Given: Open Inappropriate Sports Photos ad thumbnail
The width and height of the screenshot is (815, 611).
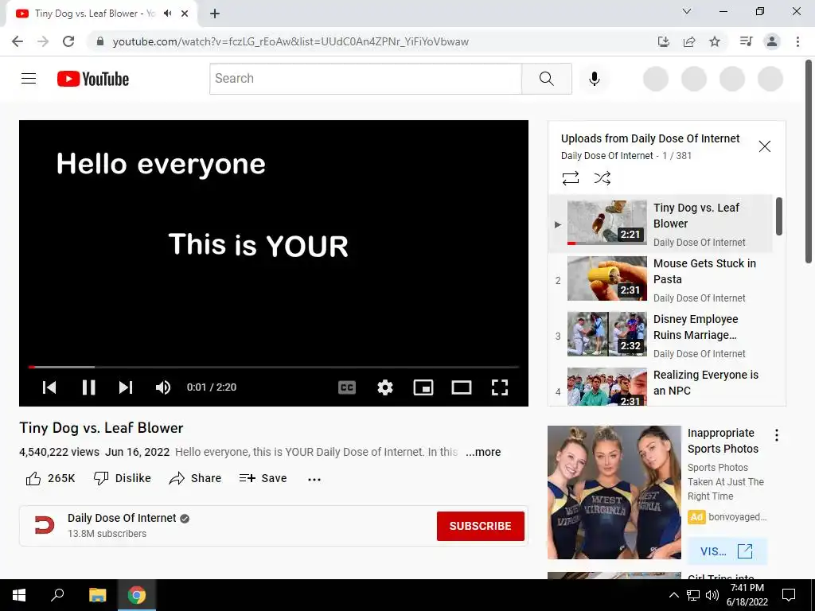Looking at the screenshot, I should 614,492.
